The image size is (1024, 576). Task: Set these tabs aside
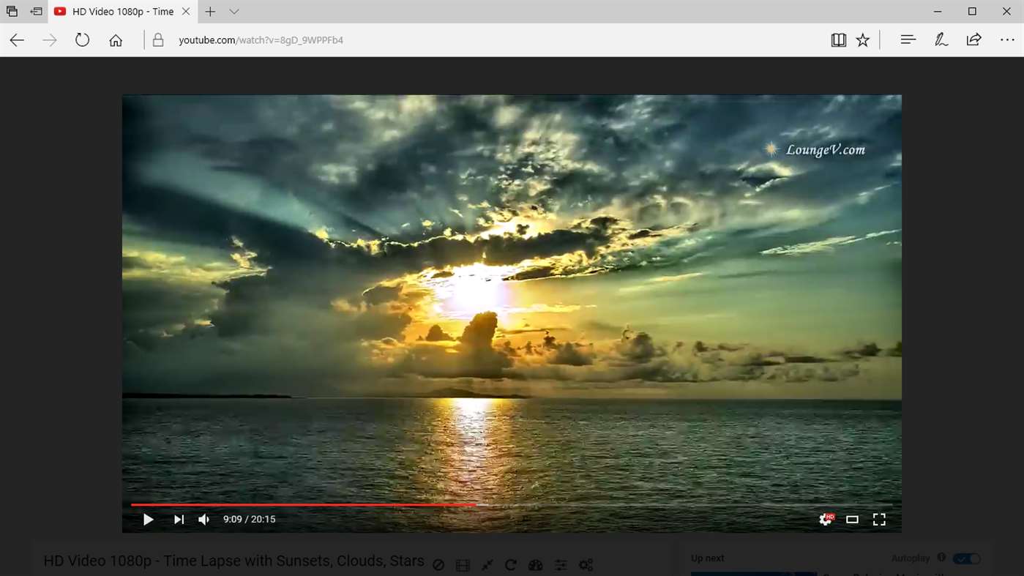click(36, 12)
